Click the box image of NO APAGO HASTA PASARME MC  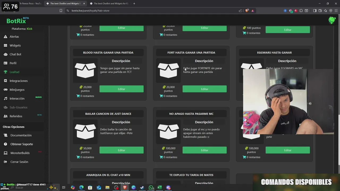[168, 132]
